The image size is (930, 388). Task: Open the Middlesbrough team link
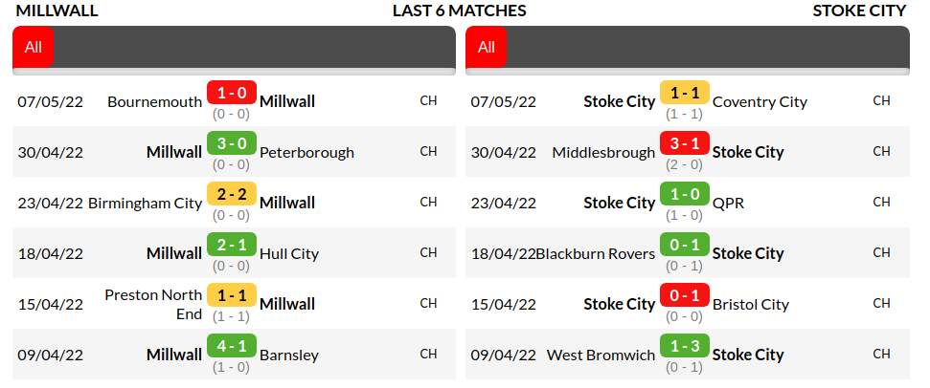tap(603, 152)
